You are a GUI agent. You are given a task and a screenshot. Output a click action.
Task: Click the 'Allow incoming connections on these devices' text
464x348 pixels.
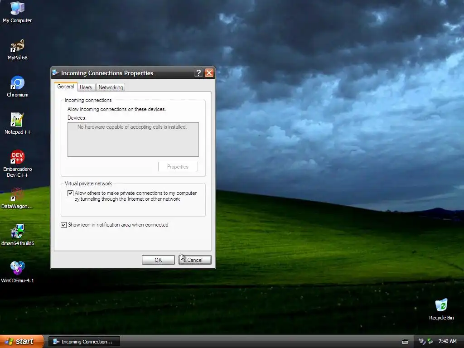116,109
